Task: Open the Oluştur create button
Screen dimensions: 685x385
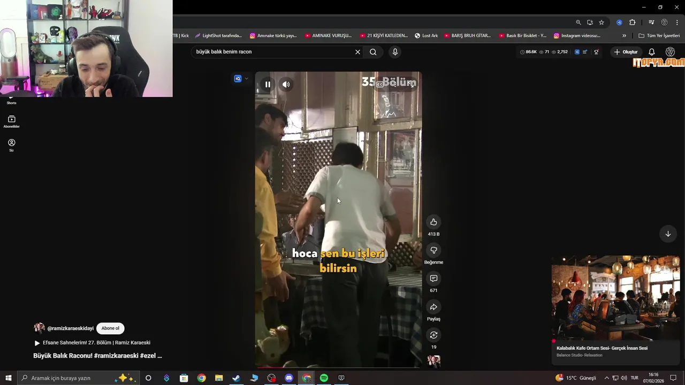Action: 626,52
